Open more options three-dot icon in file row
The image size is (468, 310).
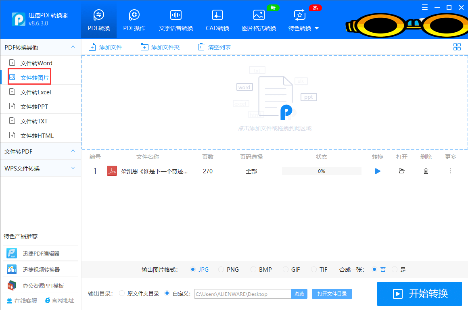click(x=451, y=171)
